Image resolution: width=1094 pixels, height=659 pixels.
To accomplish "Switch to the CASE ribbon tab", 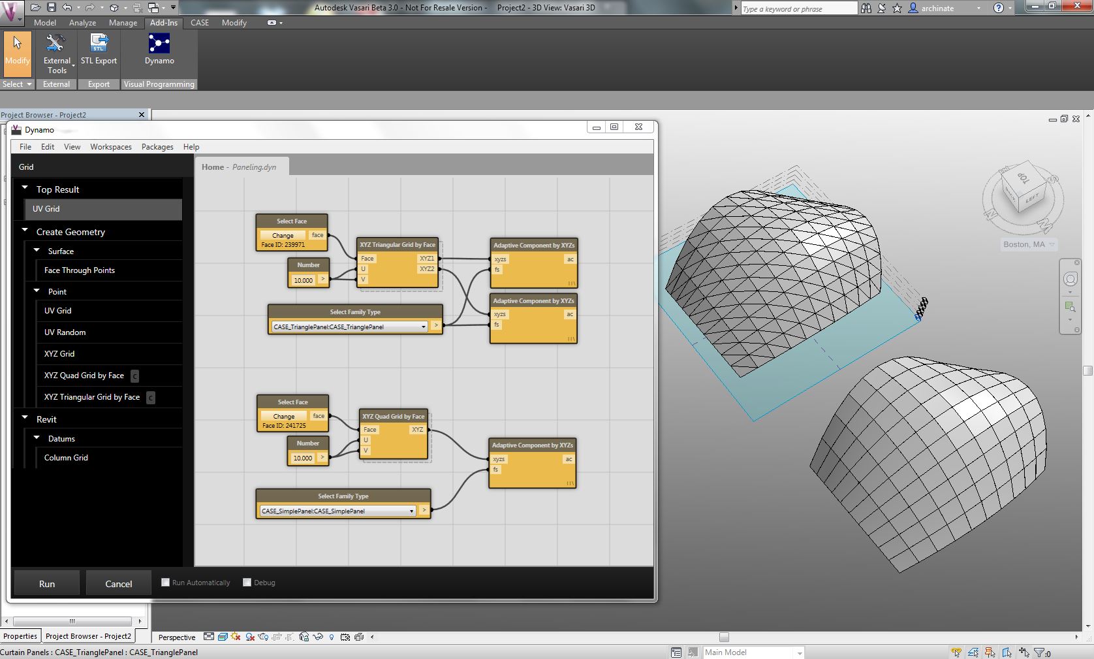I will [x=200, y=23].
